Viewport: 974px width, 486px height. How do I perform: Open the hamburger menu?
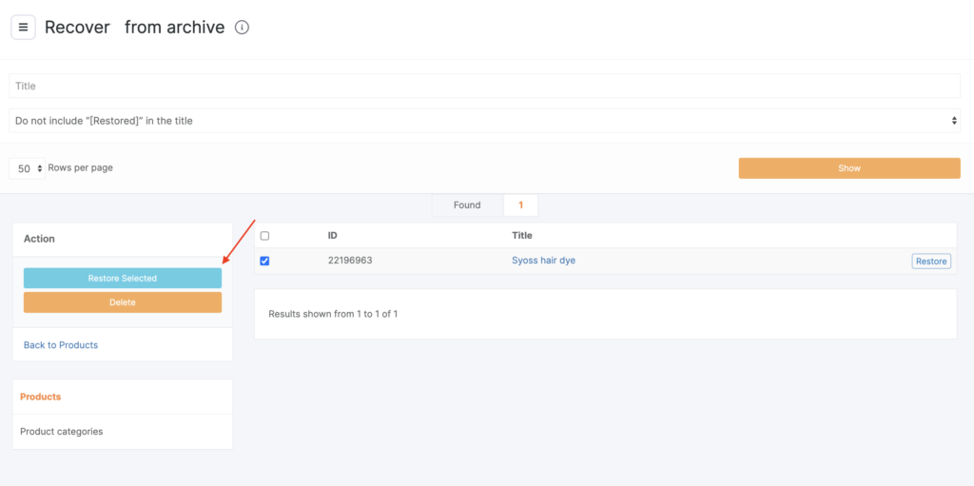[x=23, y=27]
